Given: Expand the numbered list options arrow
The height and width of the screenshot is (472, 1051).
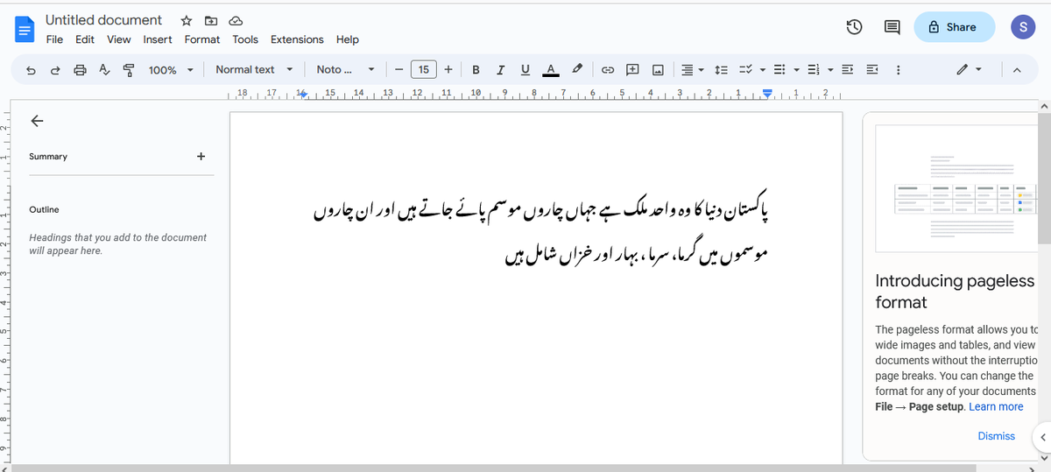Looking at the screenshot, I should 829,70.
